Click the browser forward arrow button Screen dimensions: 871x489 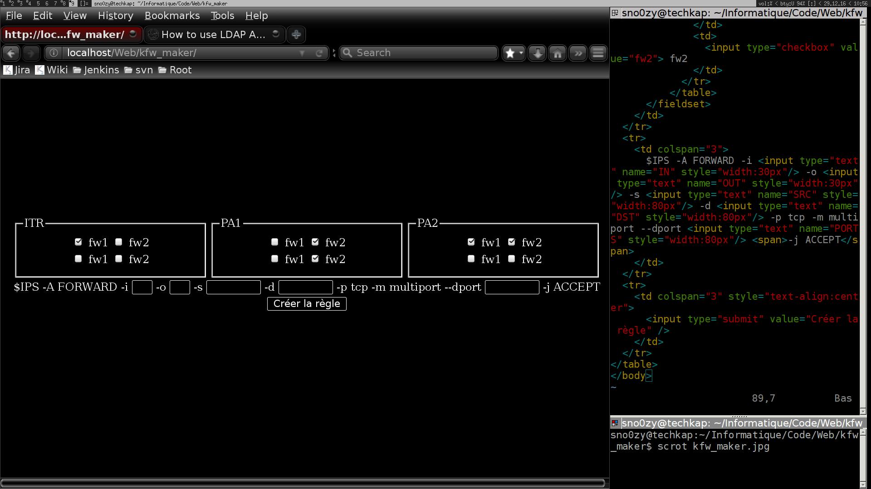click(x=31, y=53)
